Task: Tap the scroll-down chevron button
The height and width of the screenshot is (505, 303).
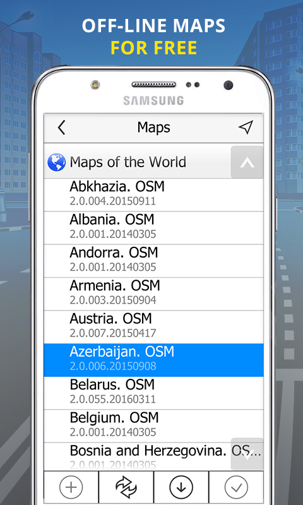Action: [247, 454]
